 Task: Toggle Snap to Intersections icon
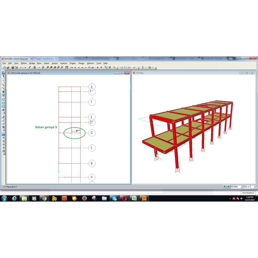click(3, 141)
